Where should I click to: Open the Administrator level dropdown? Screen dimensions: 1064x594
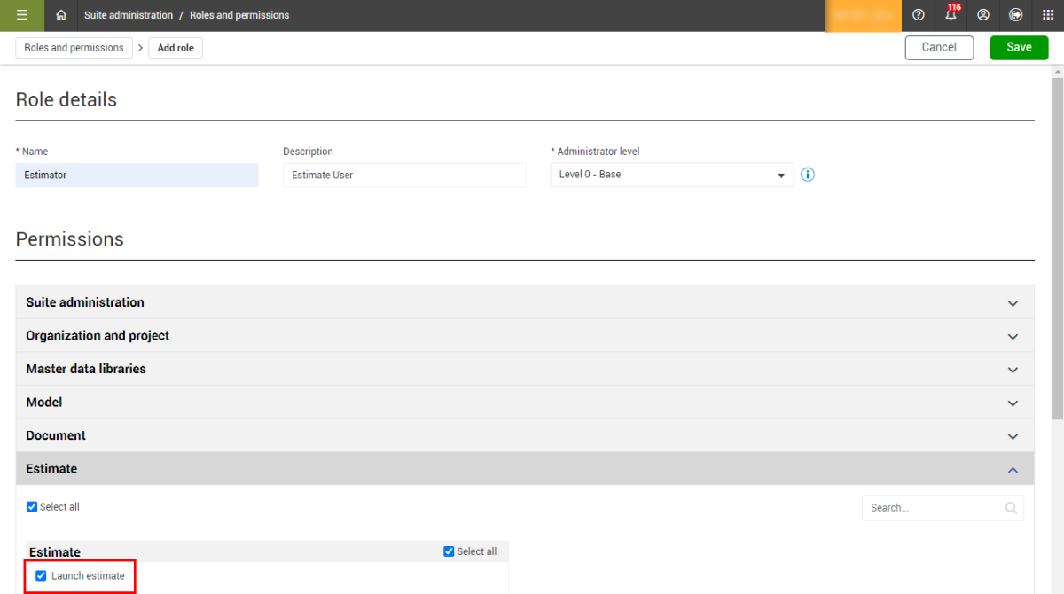[x=672, y=175]
